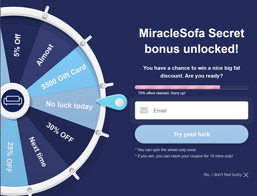Dismiss with 'No, I don't feel lucky' link
This screenshot has height=196, width=257.
tap(223, 175)
